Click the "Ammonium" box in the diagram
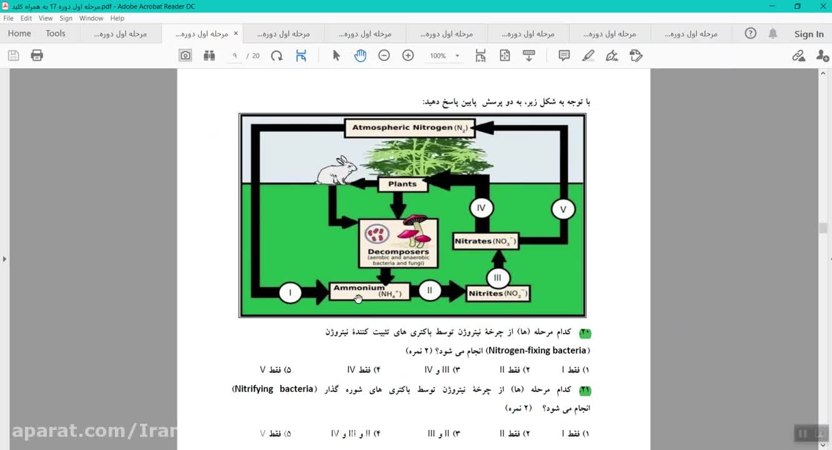This screenshot has height=450, width=832. [x=369, y=291]
